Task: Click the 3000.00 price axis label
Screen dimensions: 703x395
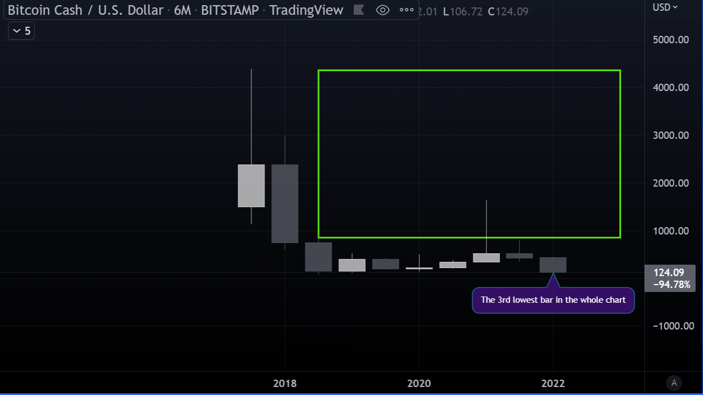Action: pos(671,135)
